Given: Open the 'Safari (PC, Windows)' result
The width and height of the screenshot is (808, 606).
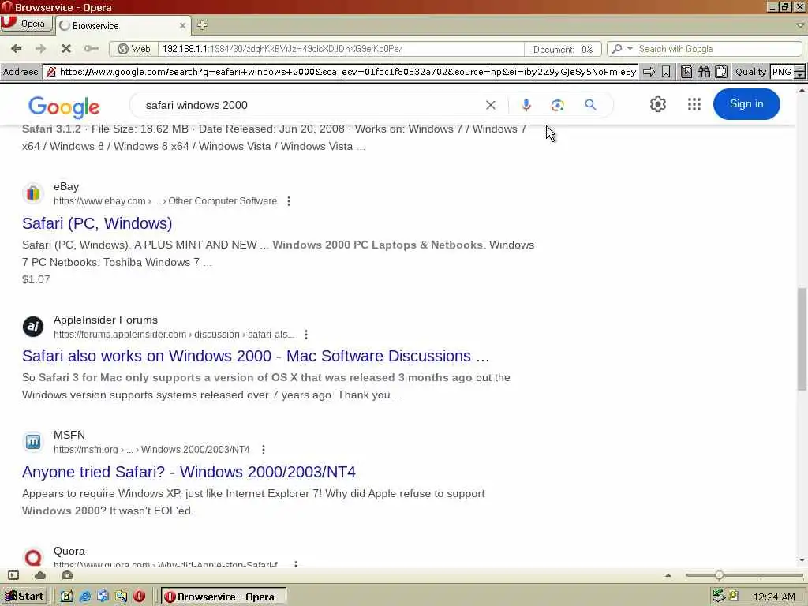Looking at the screenshot, I should pos(97,223).
